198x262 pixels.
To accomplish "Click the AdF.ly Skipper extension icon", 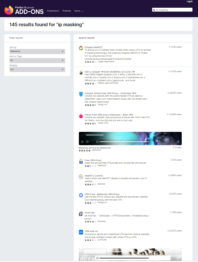I will tap(81, 73).
